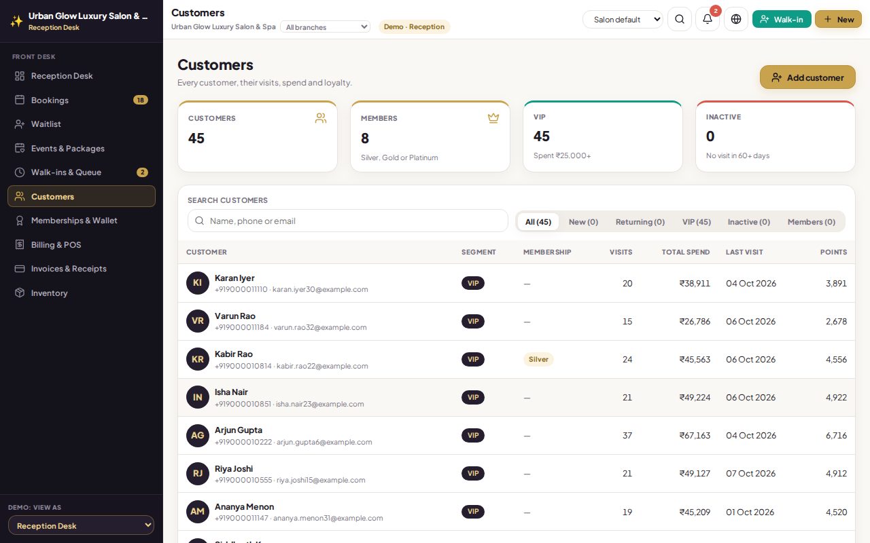
Task: Open Bookings in the sidebar
Action: click(x=82, y=100)
